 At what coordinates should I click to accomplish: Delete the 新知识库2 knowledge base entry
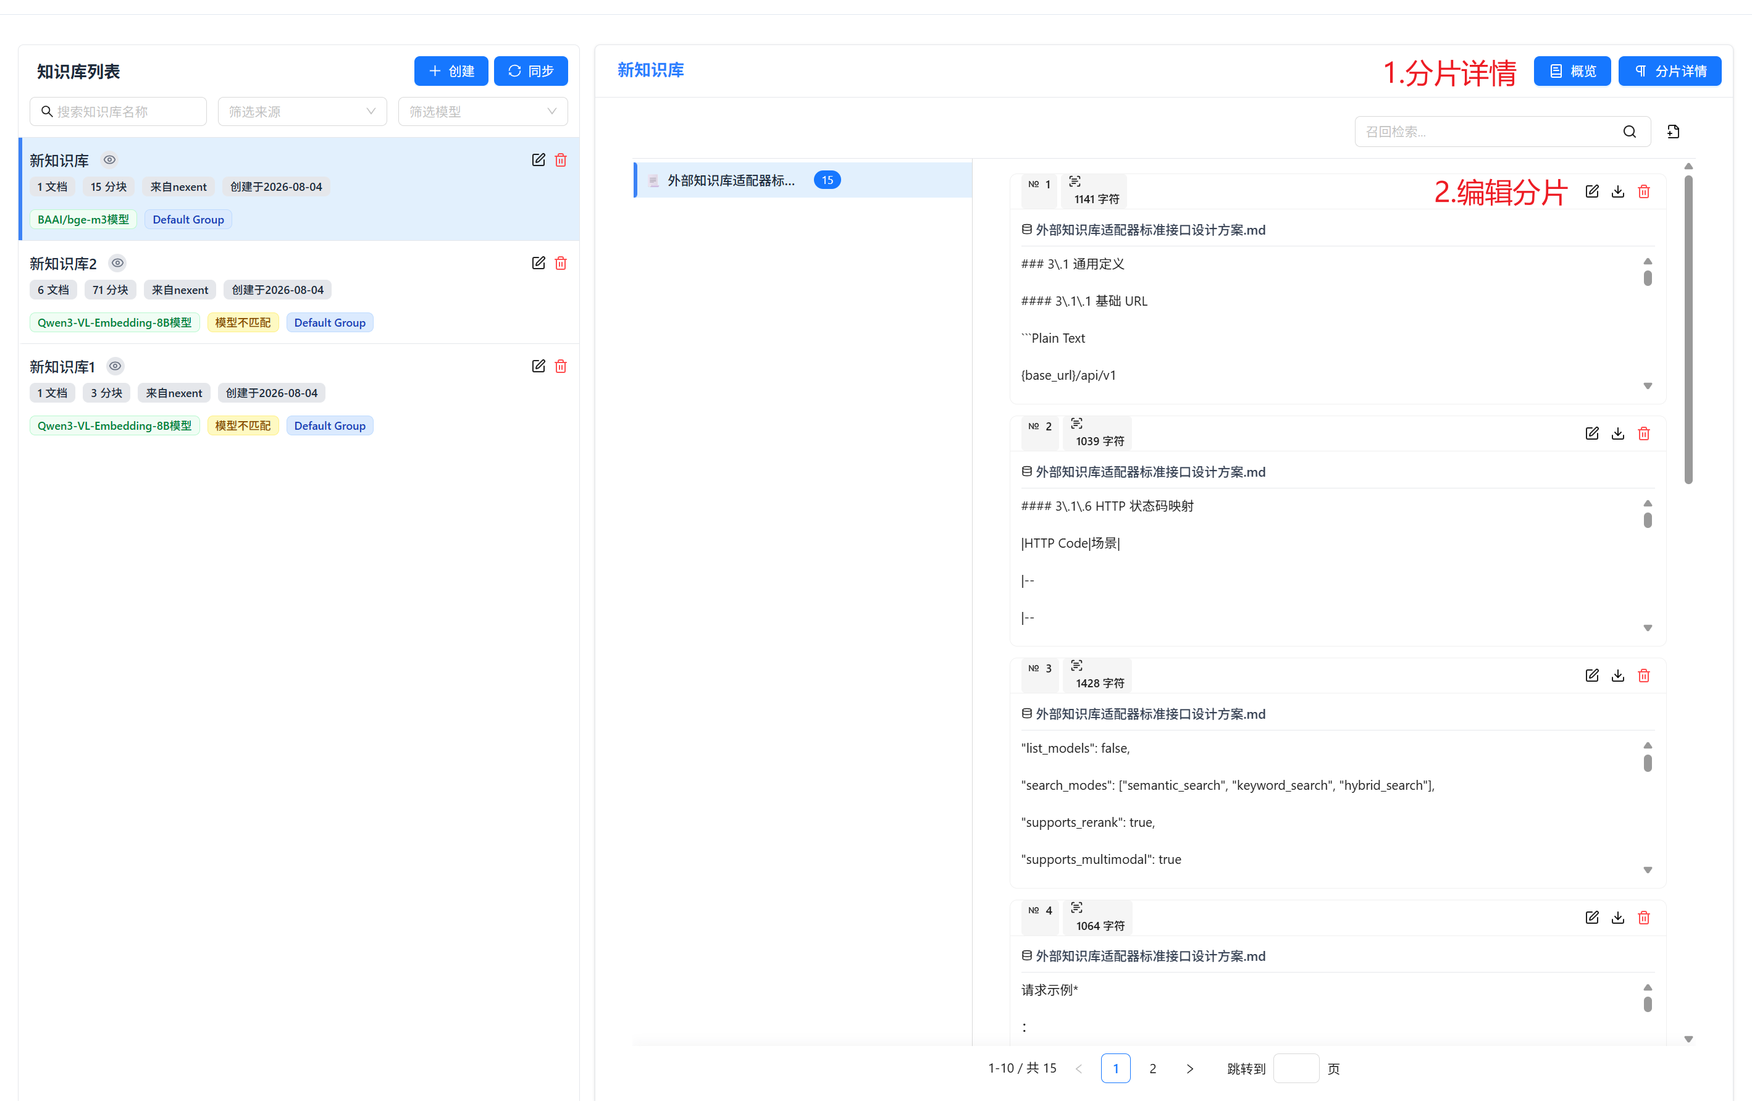coord(561,264)
